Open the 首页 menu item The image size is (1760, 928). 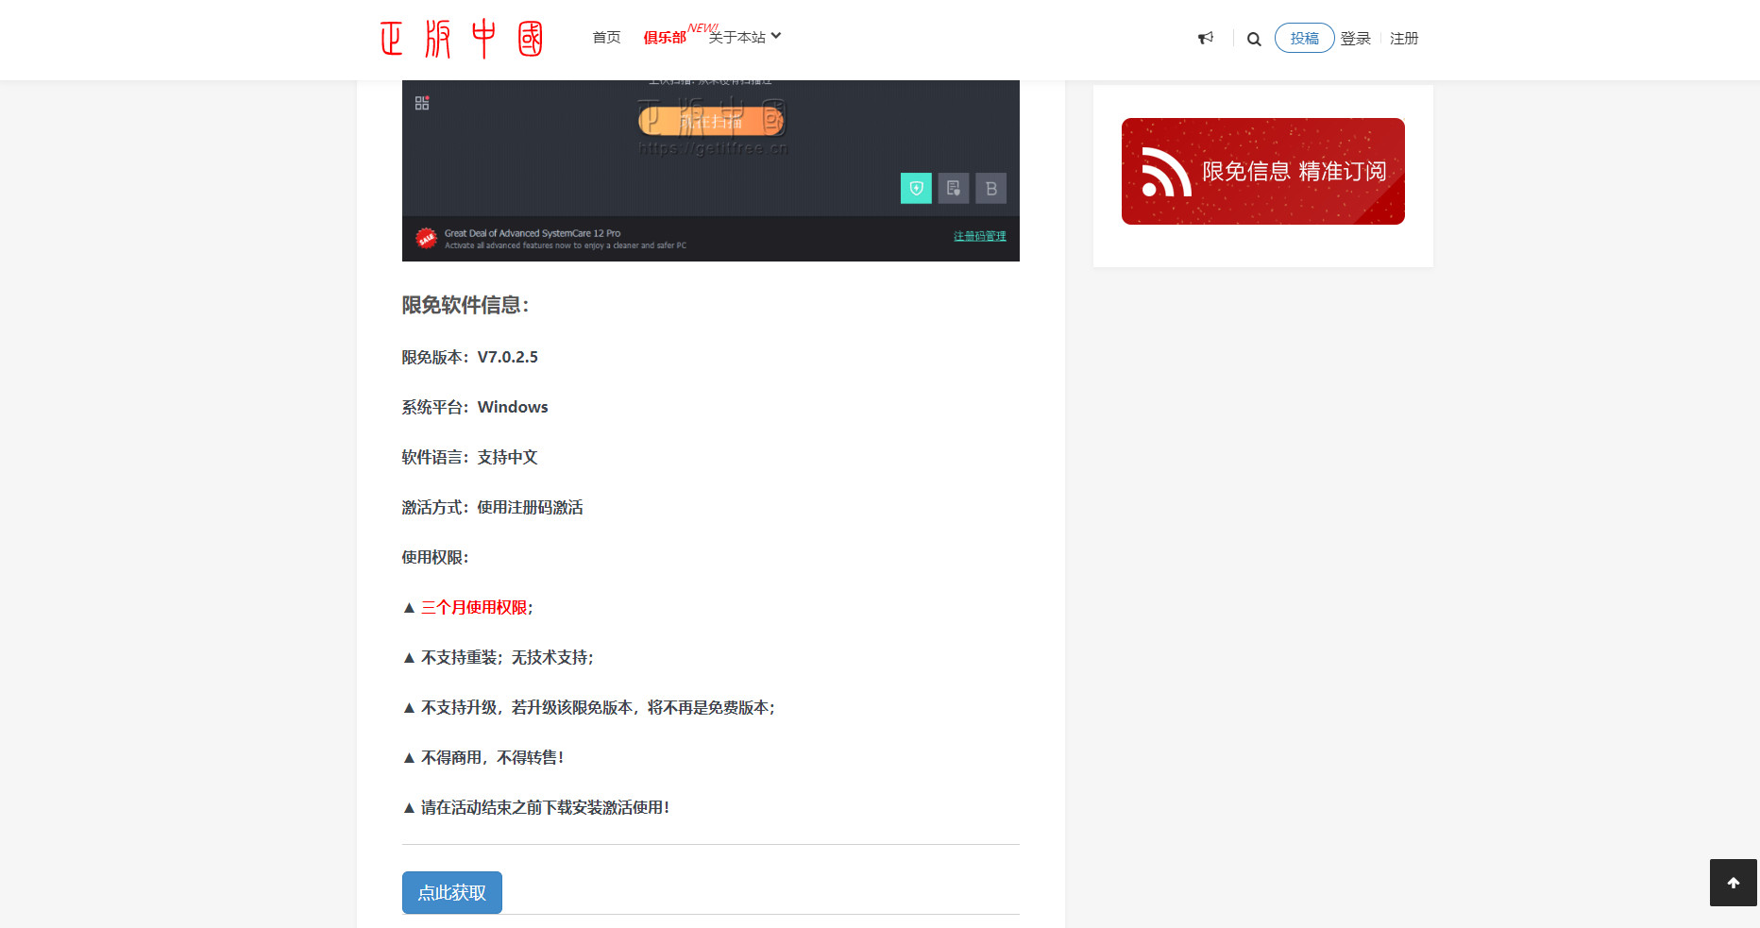606,36
